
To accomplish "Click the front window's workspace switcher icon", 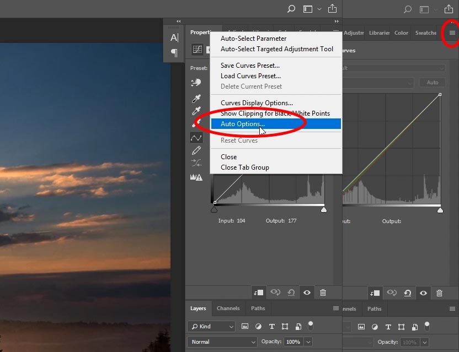I will coord(308,9).
